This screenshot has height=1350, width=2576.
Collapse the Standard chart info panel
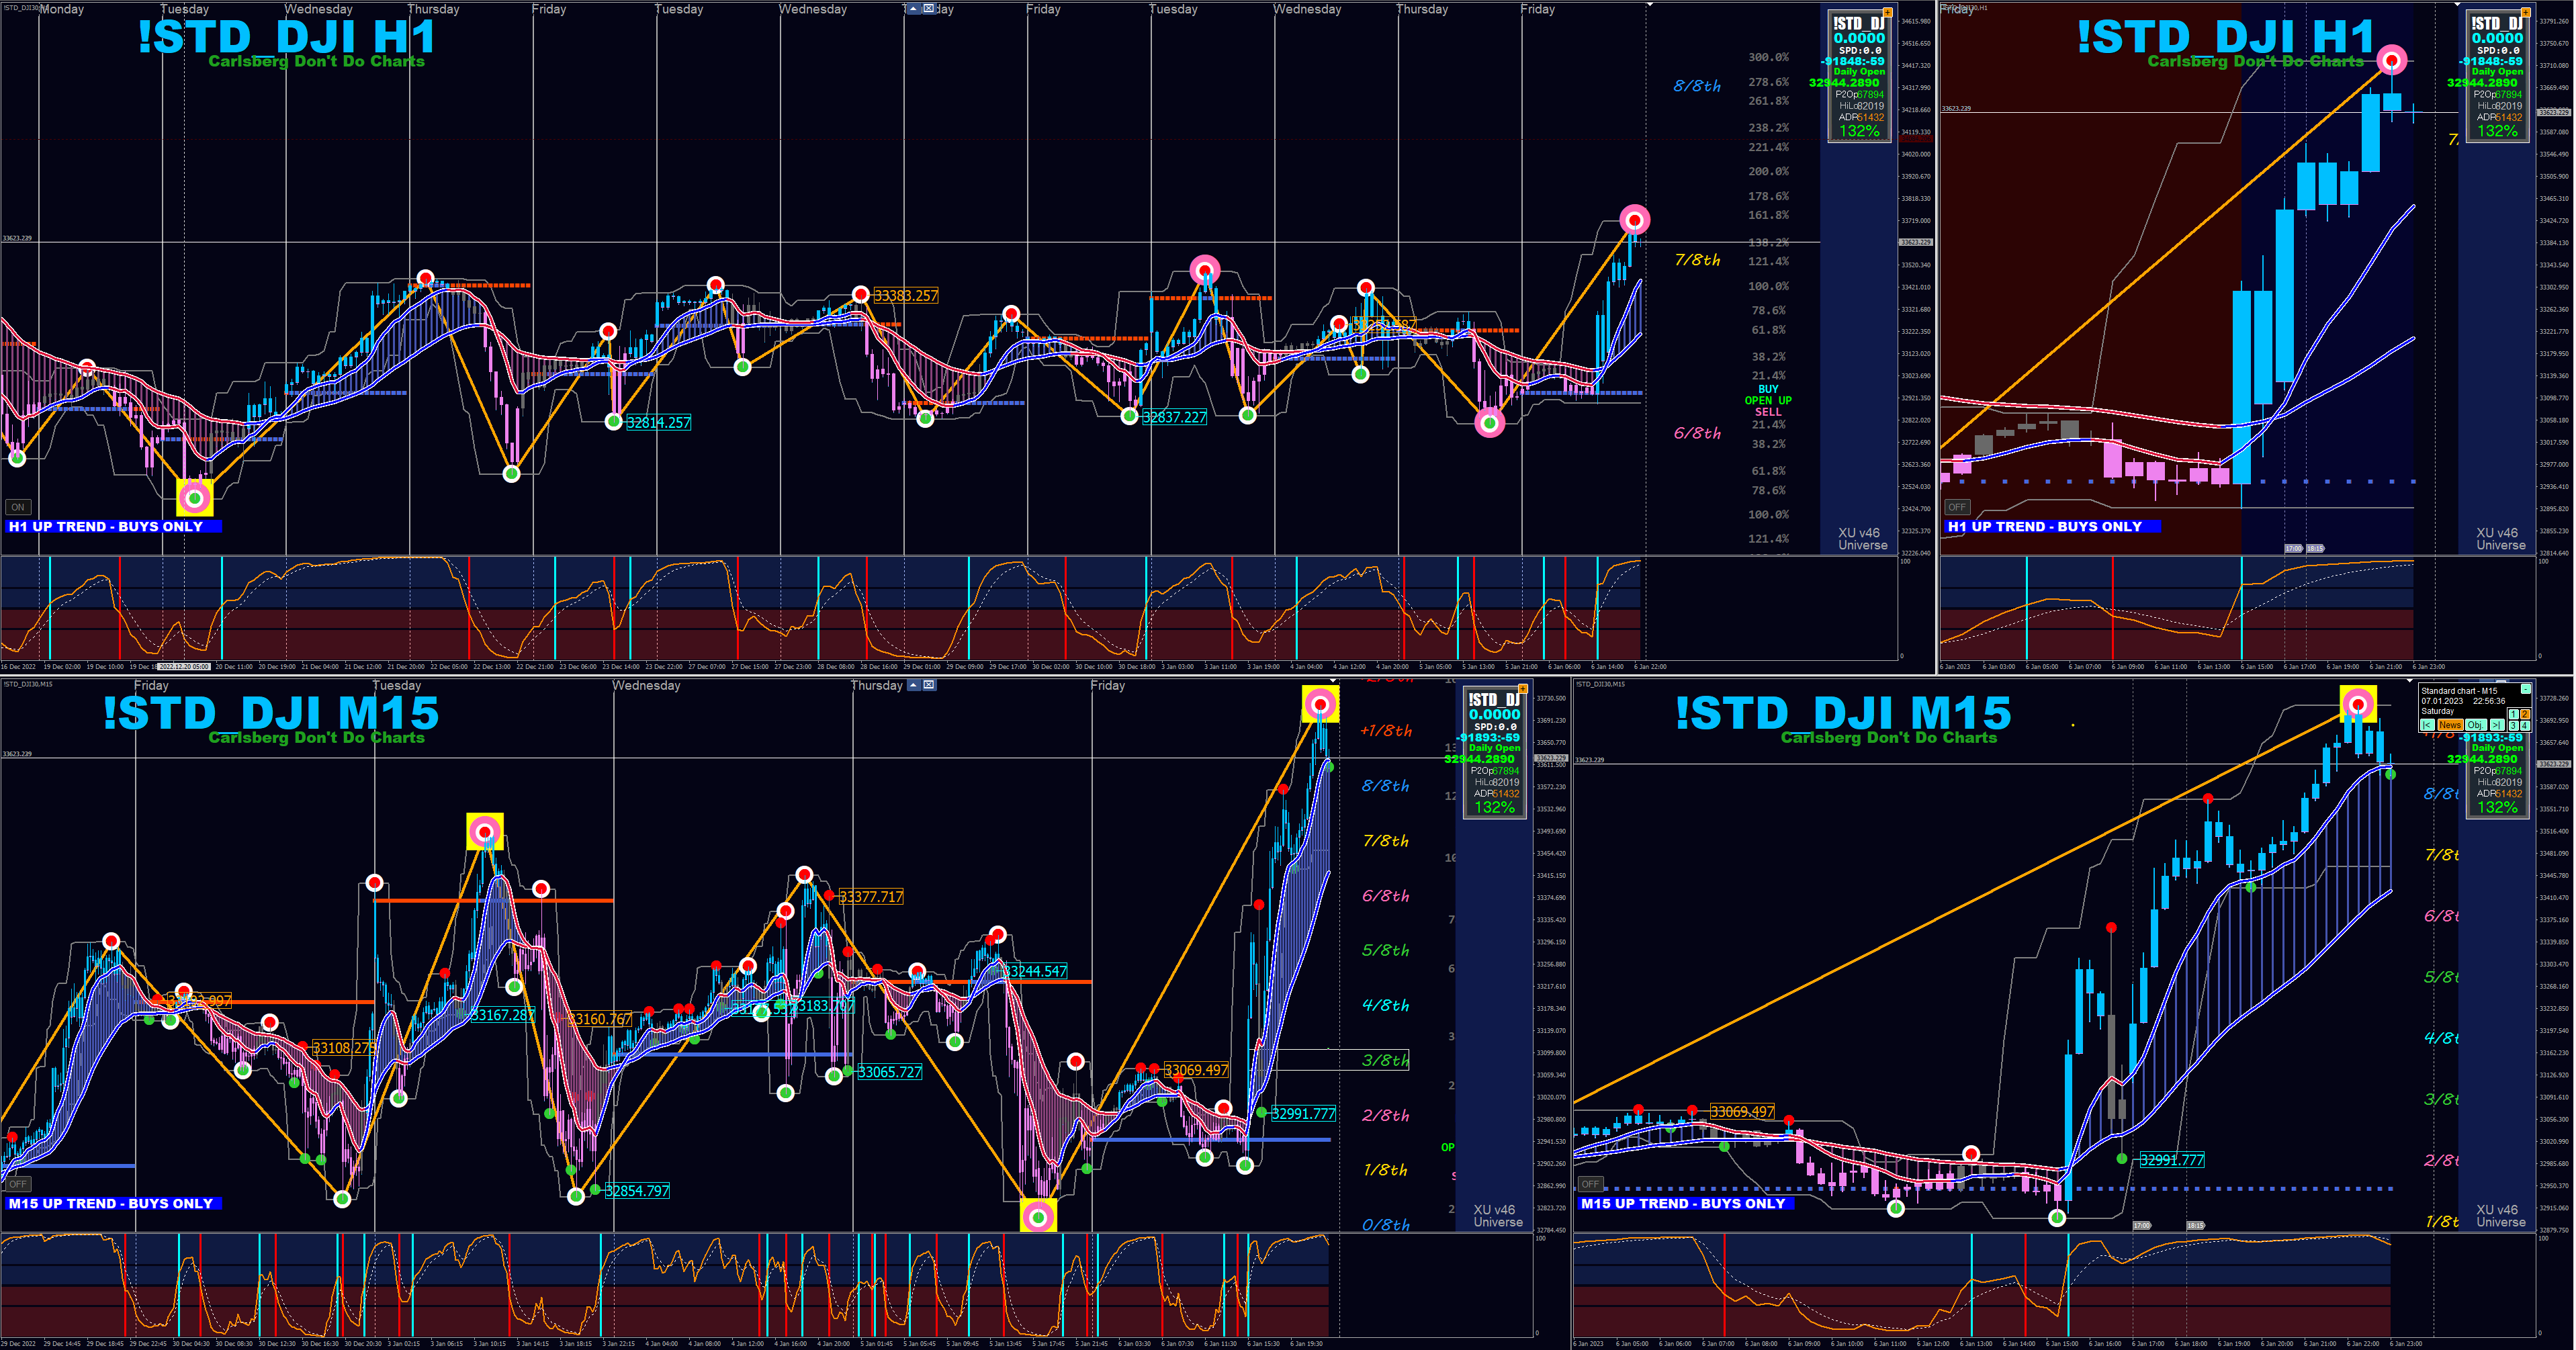[x=2526, y=689]
